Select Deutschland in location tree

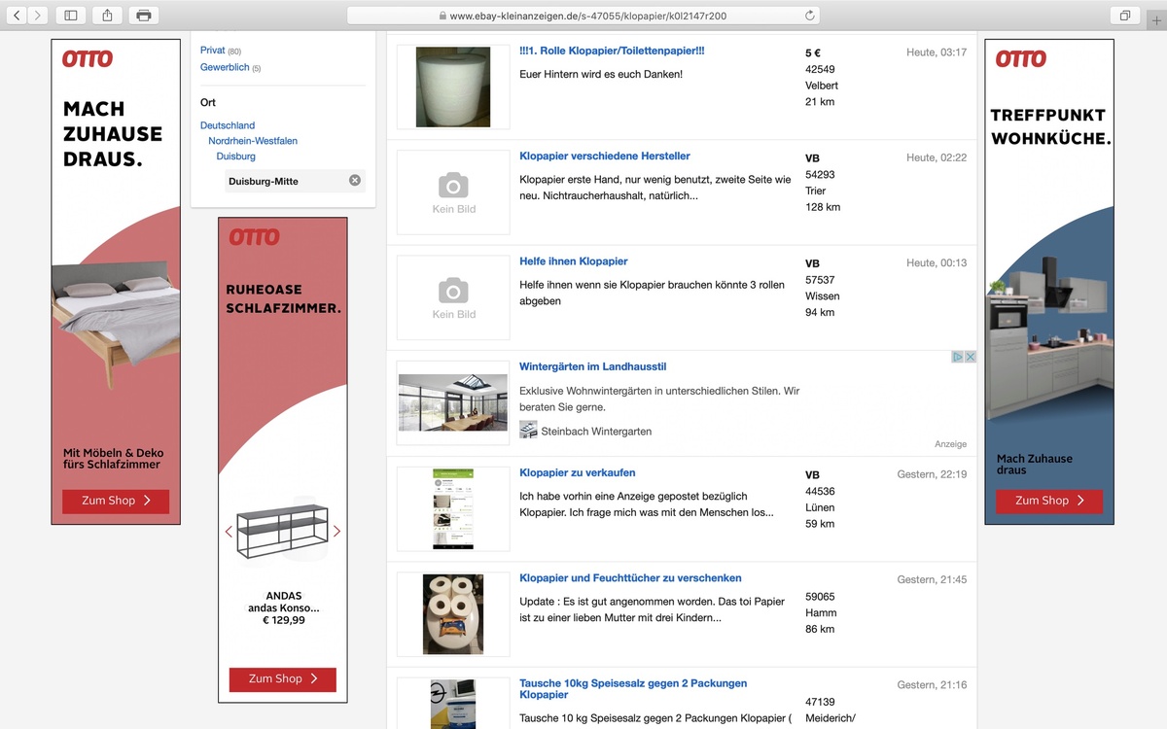click(x=228, y=125)
